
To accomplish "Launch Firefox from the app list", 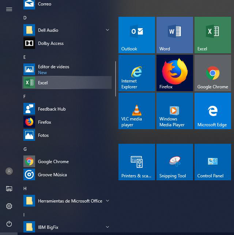I will 67,122.
